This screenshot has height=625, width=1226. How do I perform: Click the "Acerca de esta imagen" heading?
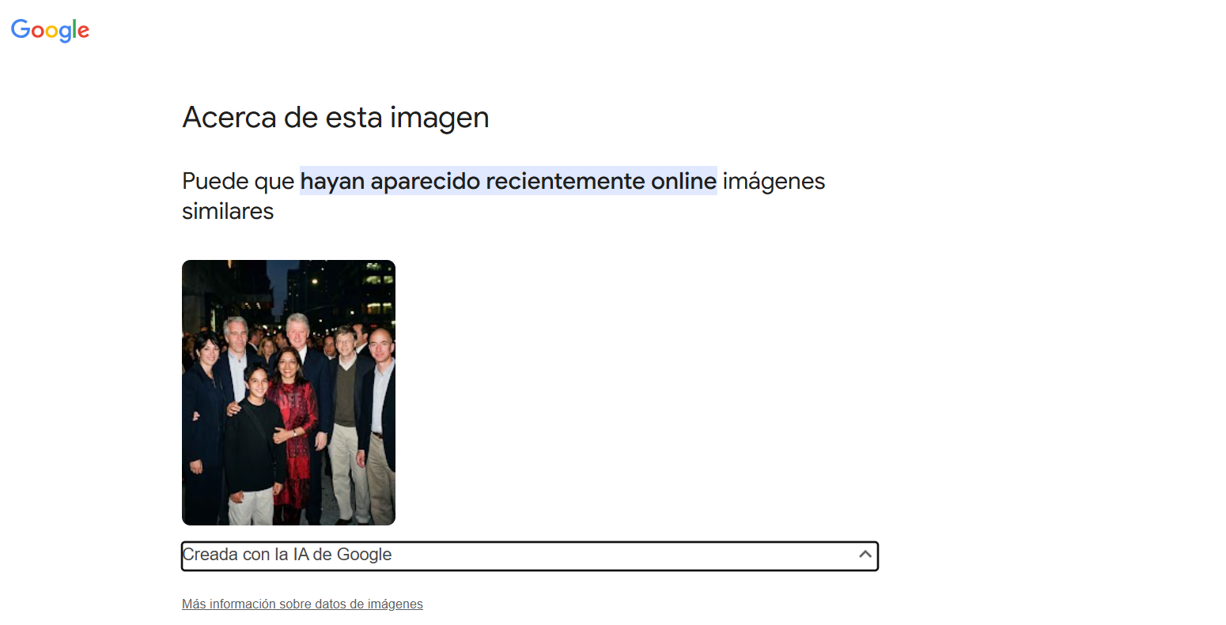[x=335, y=118]
